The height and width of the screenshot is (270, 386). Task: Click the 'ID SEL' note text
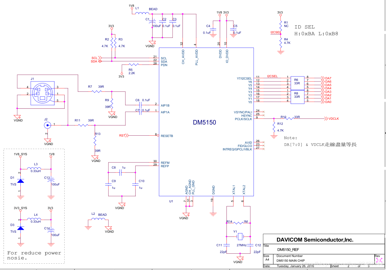pyautogui.click(x=304, y=27)
